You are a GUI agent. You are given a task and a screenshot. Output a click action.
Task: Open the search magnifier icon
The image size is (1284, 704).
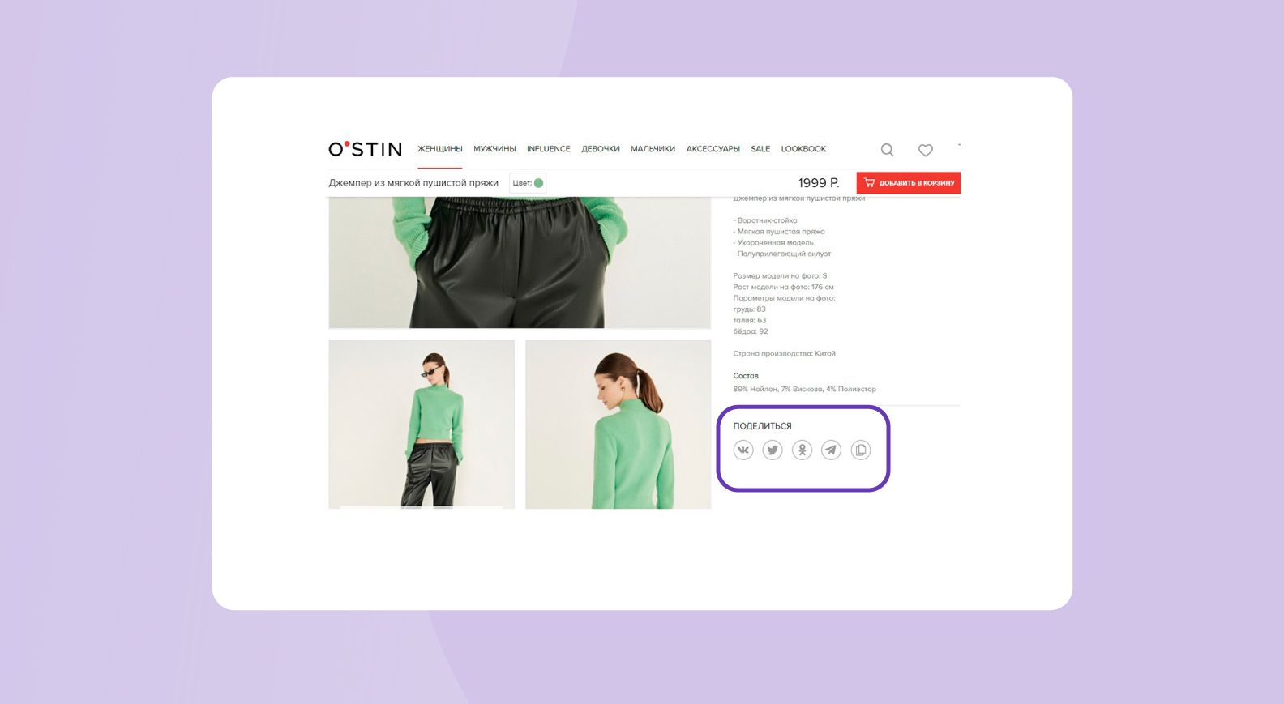coord(888,150)
